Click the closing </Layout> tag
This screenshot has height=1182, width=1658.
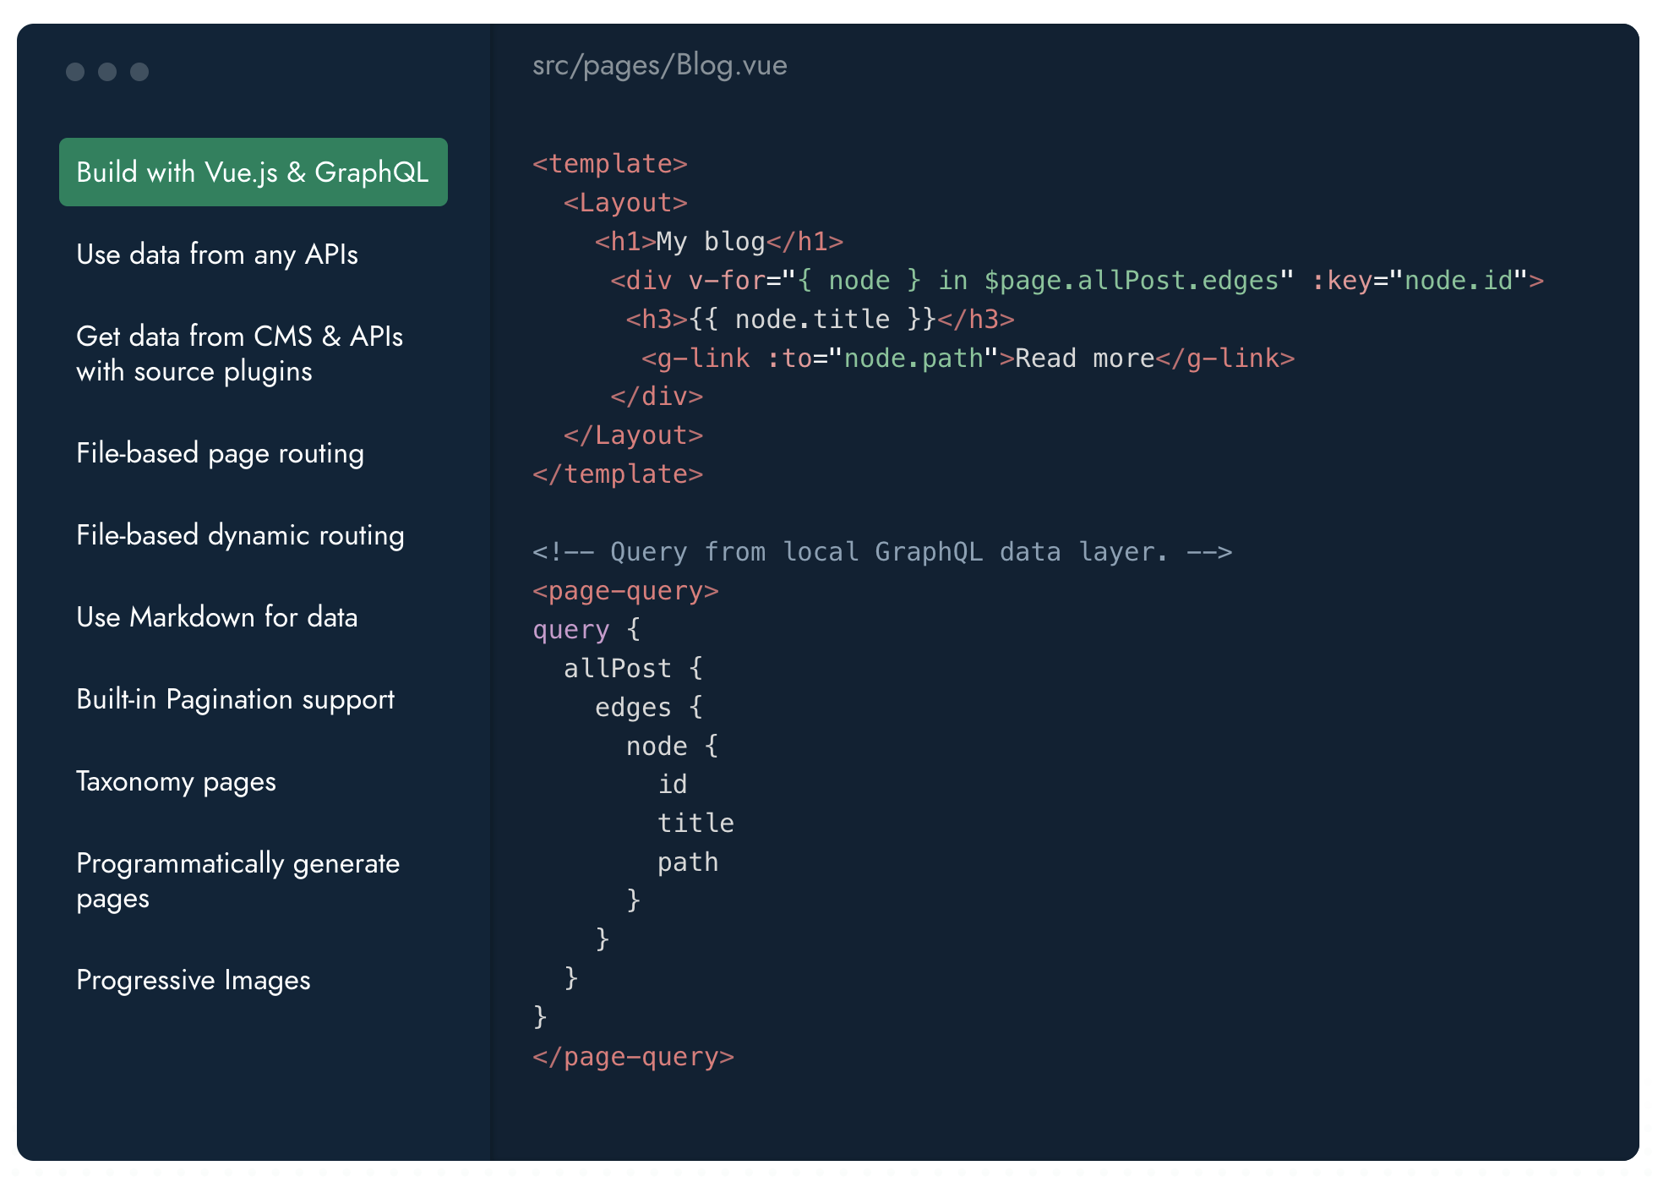633,435
